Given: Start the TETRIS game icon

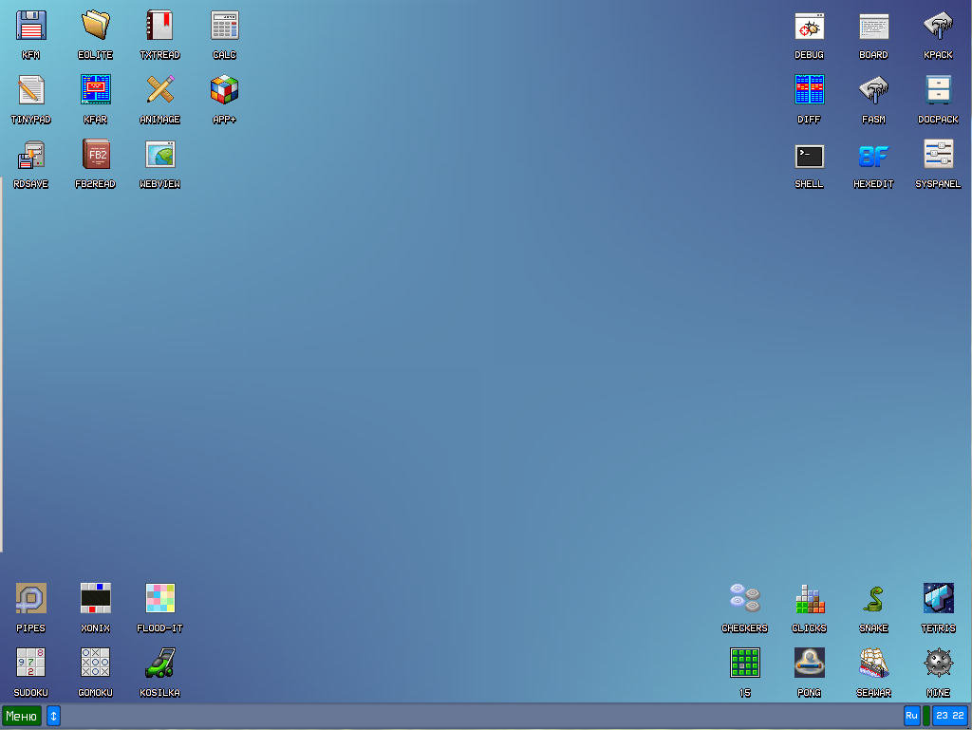Looking at the screenshot, I should point(938,598).
